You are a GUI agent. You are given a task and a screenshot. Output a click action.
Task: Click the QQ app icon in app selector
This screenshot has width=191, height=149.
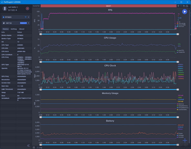(4, 23)
